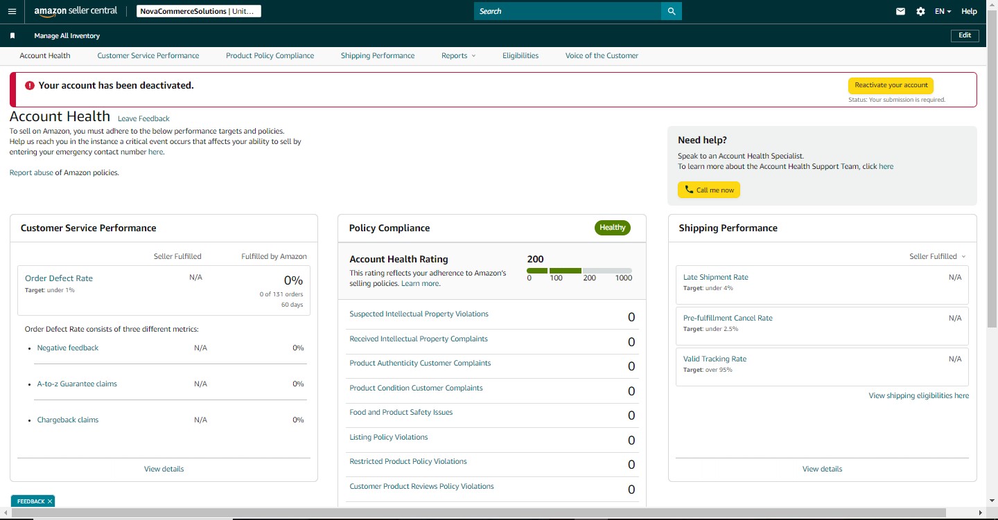998x520 pixels.
Task: Click the Valid Tracking Rate link
Action: [715, 359]
